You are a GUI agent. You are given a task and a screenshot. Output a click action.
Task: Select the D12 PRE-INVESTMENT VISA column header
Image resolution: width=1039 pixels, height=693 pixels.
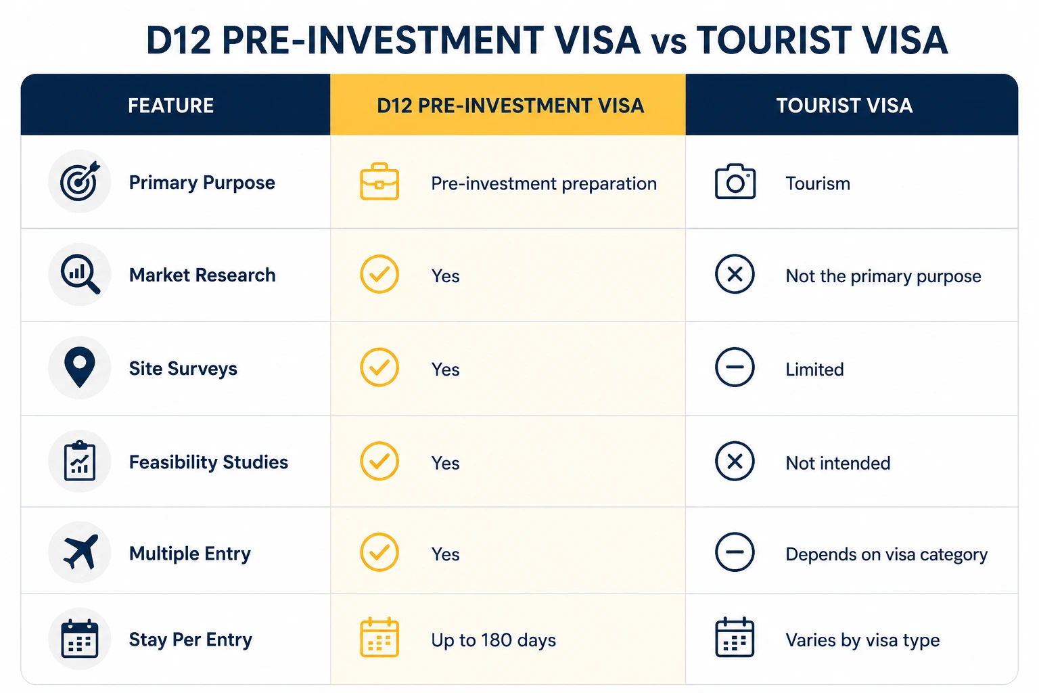pyautogui.click(x=508, y=105)
